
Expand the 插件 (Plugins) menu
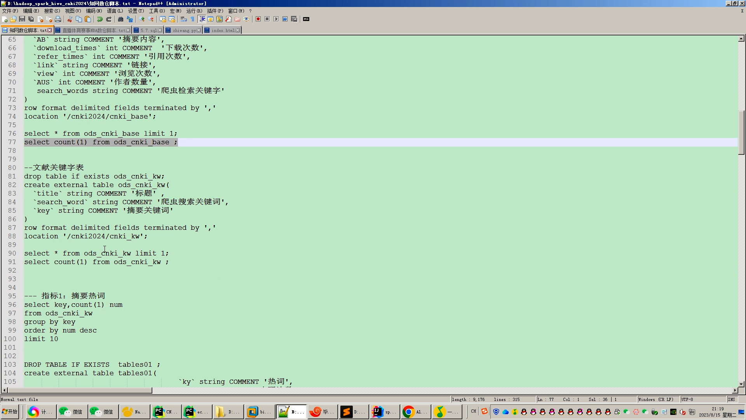pyautogui.click(x=215, y=11)
